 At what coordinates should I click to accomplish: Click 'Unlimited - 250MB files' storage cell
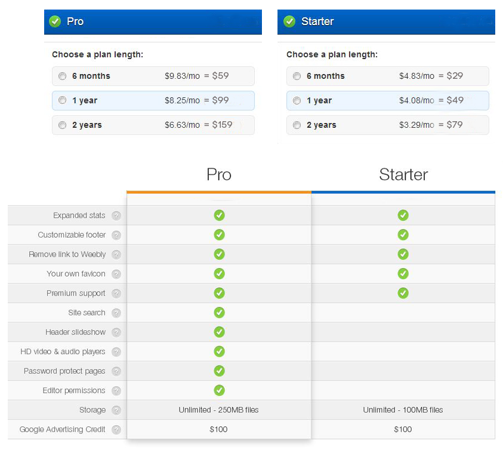[x=218, y=410]
